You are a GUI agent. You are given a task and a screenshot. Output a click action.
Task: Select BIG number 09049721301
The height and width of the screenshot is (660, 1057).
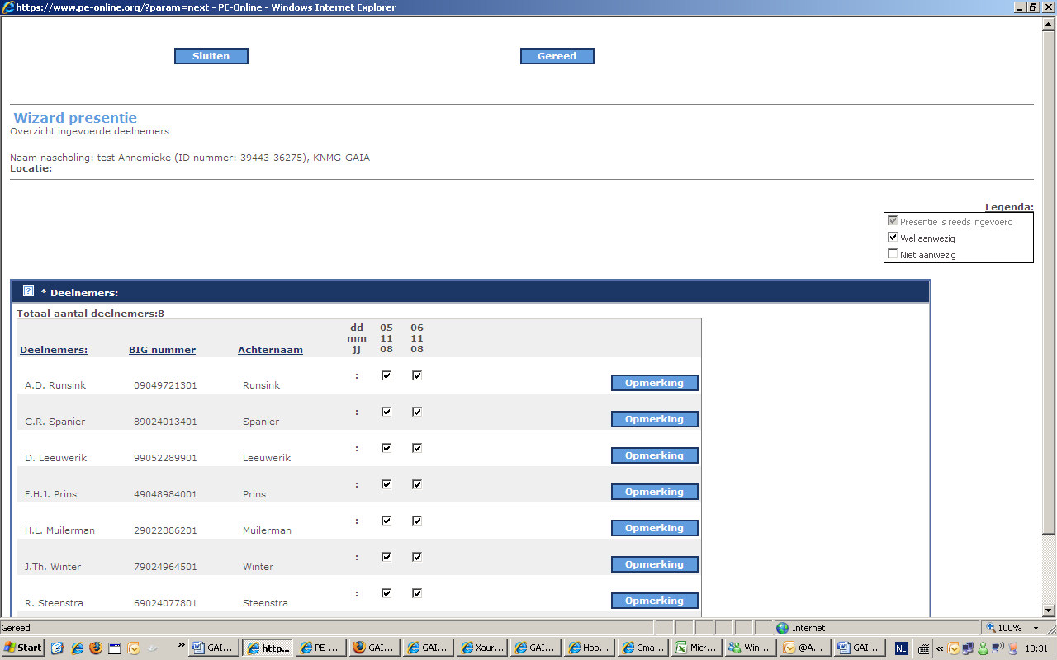click(x=165, y=385)
